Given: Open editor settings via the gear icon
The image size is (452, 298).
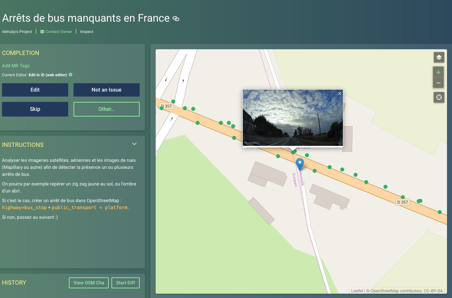Looking at the screenshot, I should coord(70,75).
